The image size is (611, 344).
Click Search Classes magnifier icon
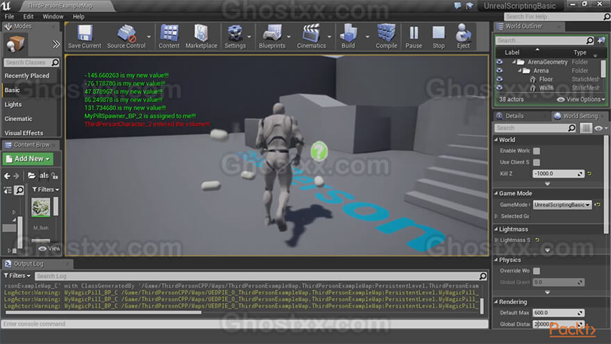pos(55,63)
